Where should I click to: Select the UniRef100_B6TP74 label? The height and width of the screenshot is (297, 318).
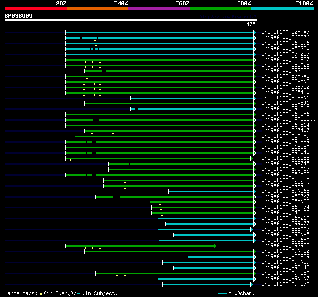285,207
